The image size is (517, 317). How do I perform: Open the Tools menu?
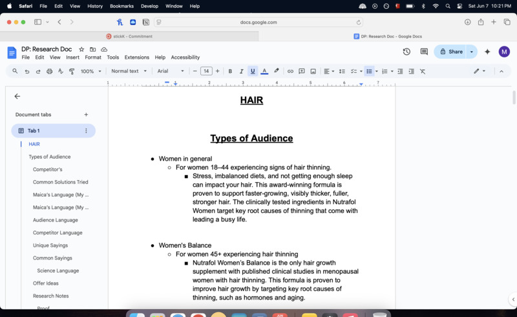[x=112, y=57]
